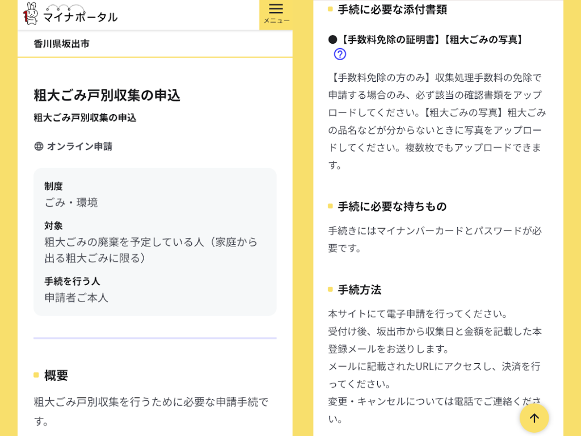581x436 pixels.
Task: Click the globe icon beside オンライン申請
Action: click(x=39, y=146)
